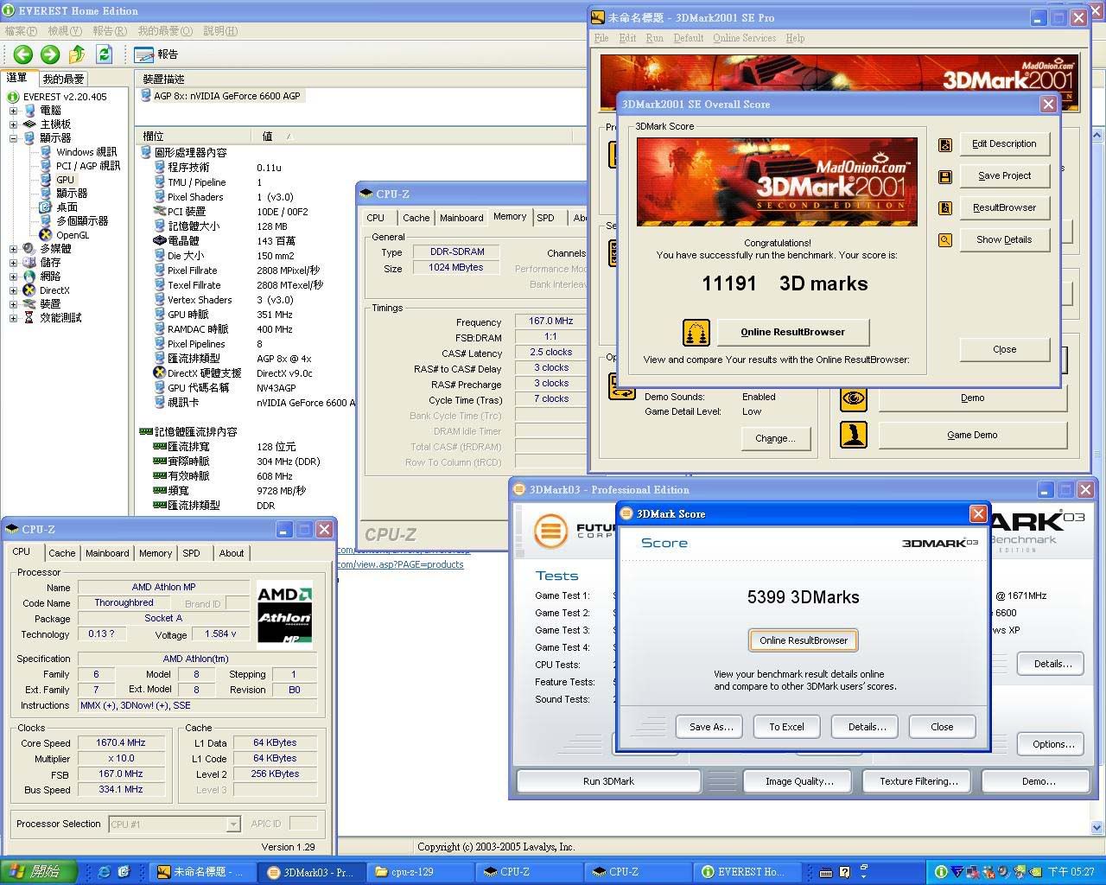The width and height of the screenshot is (1106, 885).
Task: Open the cpu-z-129 folder taskbar item
Action: 421,872
